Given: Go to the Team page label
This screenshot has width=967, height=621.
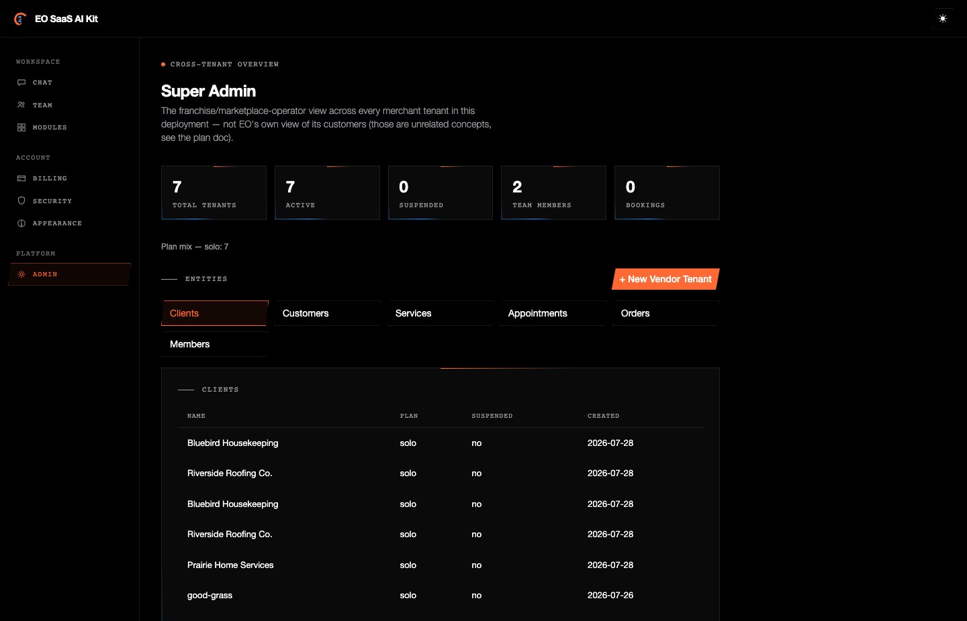Looking at the screenshot, I should click(42, 105).
